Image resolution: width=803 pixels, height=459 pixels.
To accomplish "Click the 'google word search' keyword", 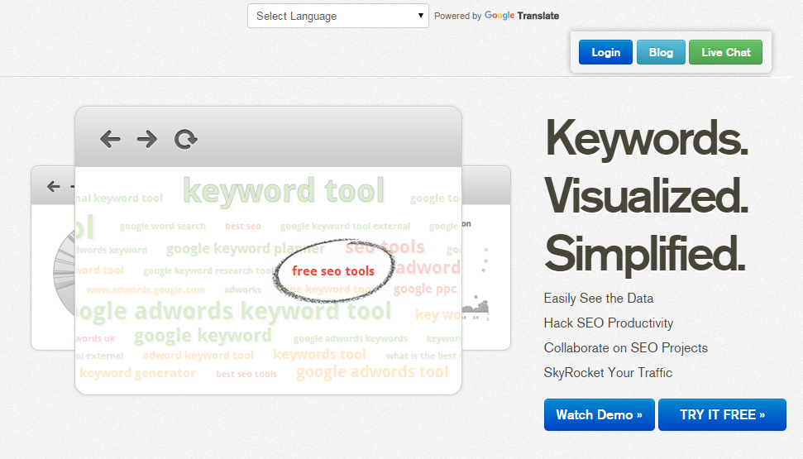I will [x=162, y=227].
